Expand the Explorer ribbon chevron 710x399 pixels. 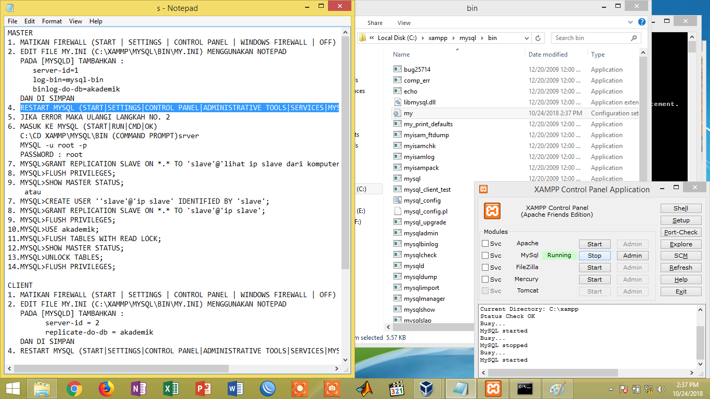pos(632,22)
